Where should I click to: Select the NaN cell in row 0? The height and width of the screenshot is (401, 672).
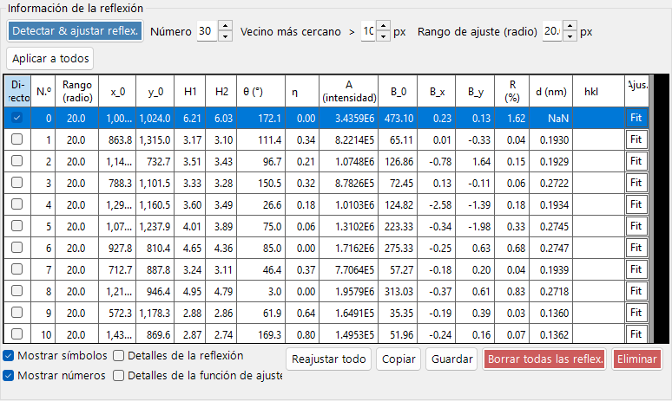click(550, 118)
